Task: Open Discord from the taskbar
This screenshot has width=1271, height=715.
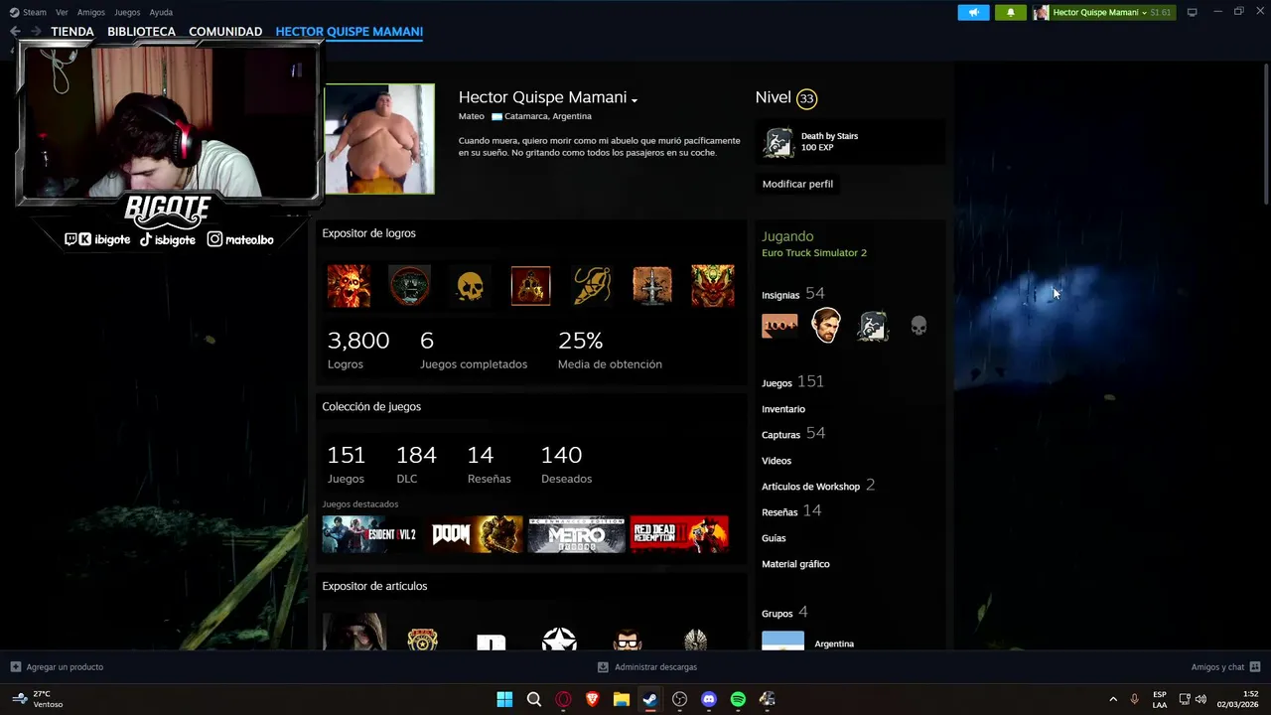Action: coord(709,699)
